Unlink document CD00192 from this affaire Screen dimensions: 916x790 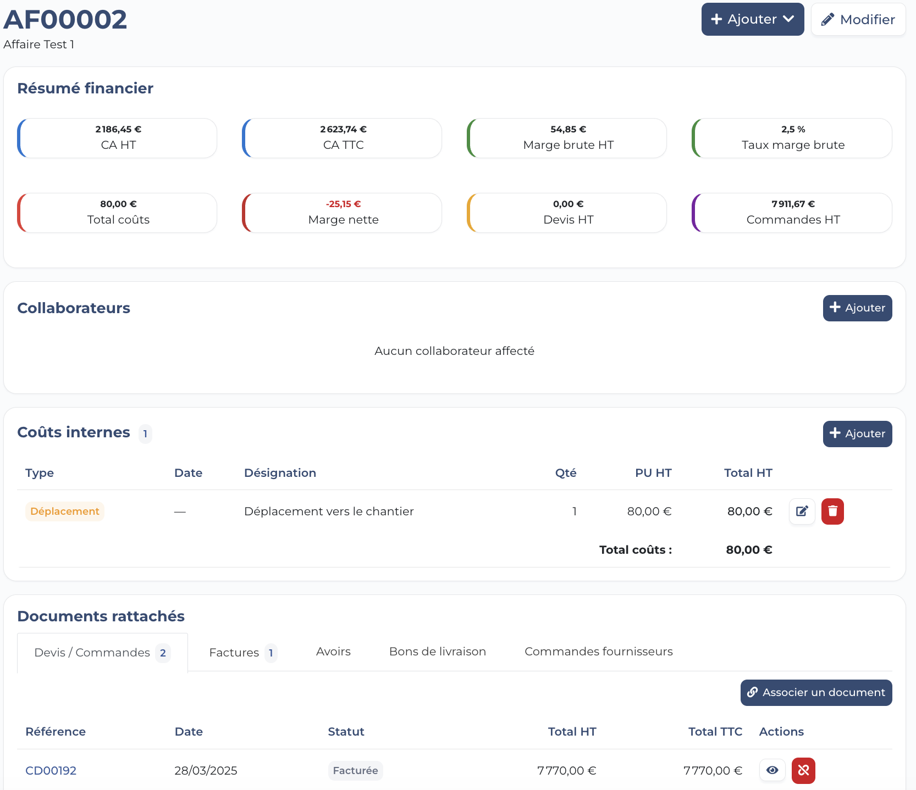pyautogui.click(x=803, y=770)
